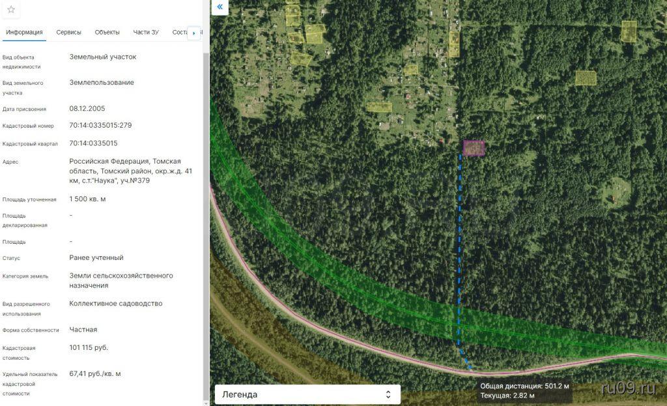
Task: Select the yellow parcel in top-right map corner
Action: [629, 31]
